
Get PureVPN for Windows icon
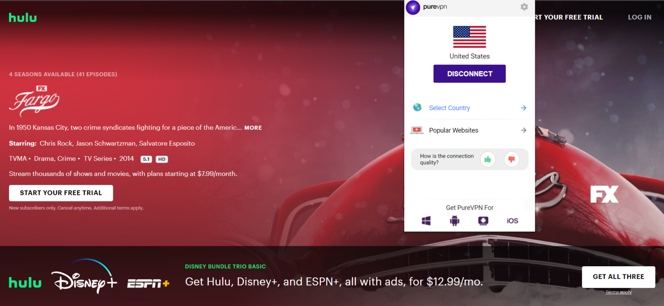click(x=426, y=221)
